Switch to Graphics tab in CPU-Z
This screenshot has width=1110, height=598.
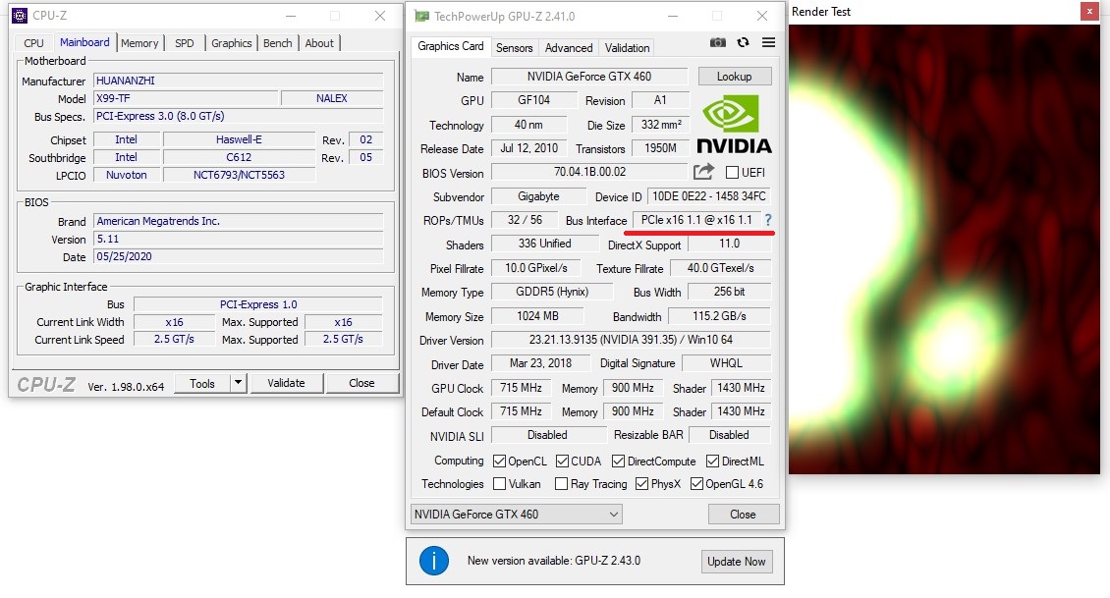coord(232,43)
